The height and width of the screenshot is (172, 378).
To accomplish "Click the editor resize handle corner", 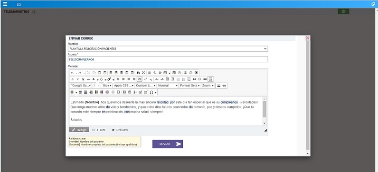I will 265,130.
